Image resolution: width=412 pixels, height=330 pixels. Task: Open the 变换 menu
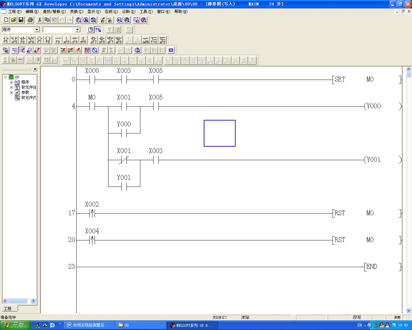[76, 12]
